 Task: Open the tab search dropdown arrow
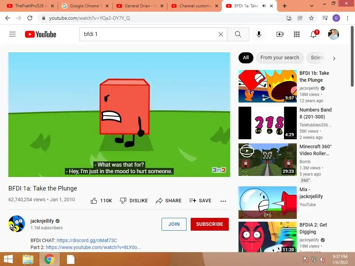[x=312, y=6]
